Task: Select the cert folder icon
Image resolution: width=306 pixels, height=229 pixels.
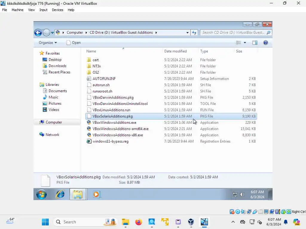Action: pos(89,60)
